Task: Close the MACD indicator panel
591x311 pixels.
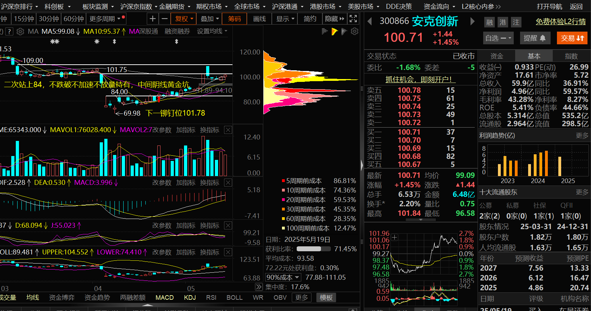Action: coord(228,183)
